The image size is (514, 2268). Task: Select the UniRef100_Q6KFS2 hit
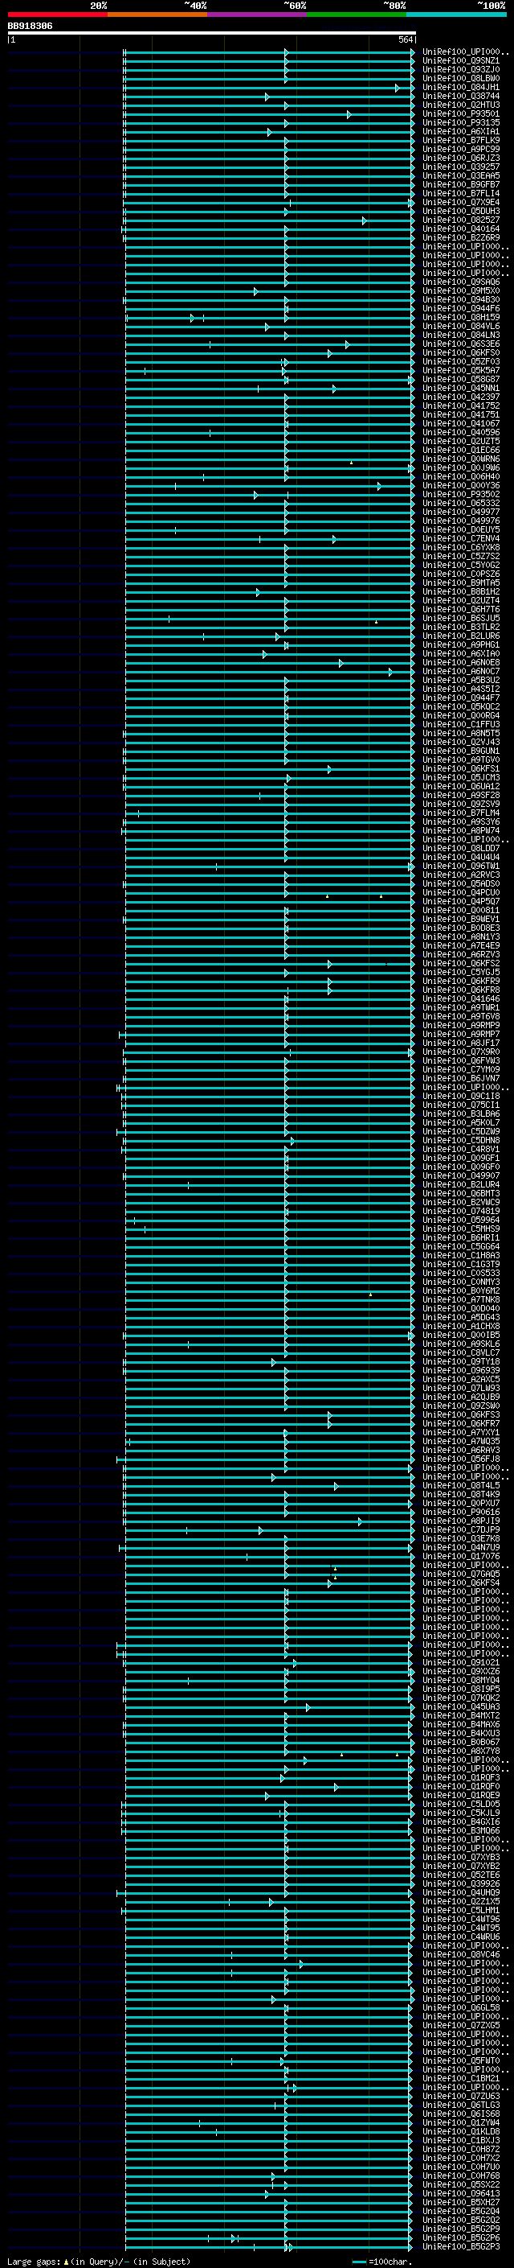[x=461, y=963]
